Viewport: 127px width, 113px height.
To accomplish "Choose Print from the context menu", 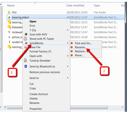I will 32,26.
